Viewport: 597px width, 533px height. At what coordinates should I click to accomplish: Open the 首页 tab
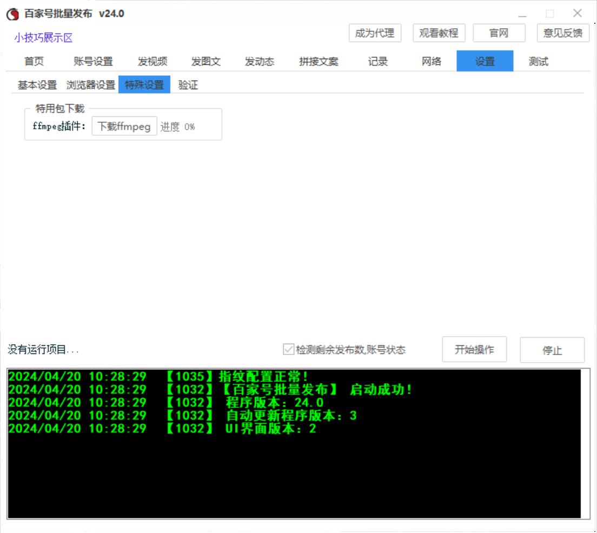click(x=34, y=61)
